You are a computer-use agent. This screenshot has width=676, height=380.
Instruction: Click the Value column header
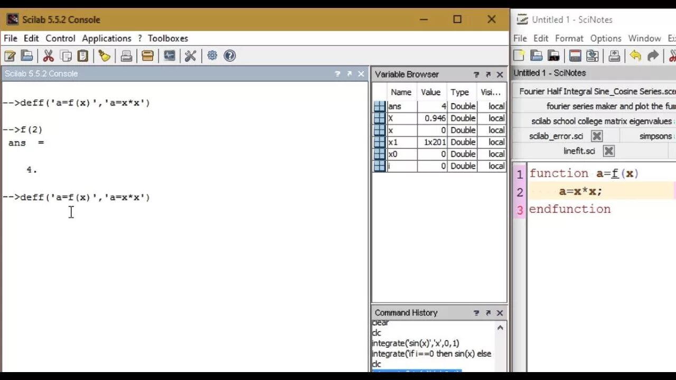pyautogui.click(x=431, y=92)
